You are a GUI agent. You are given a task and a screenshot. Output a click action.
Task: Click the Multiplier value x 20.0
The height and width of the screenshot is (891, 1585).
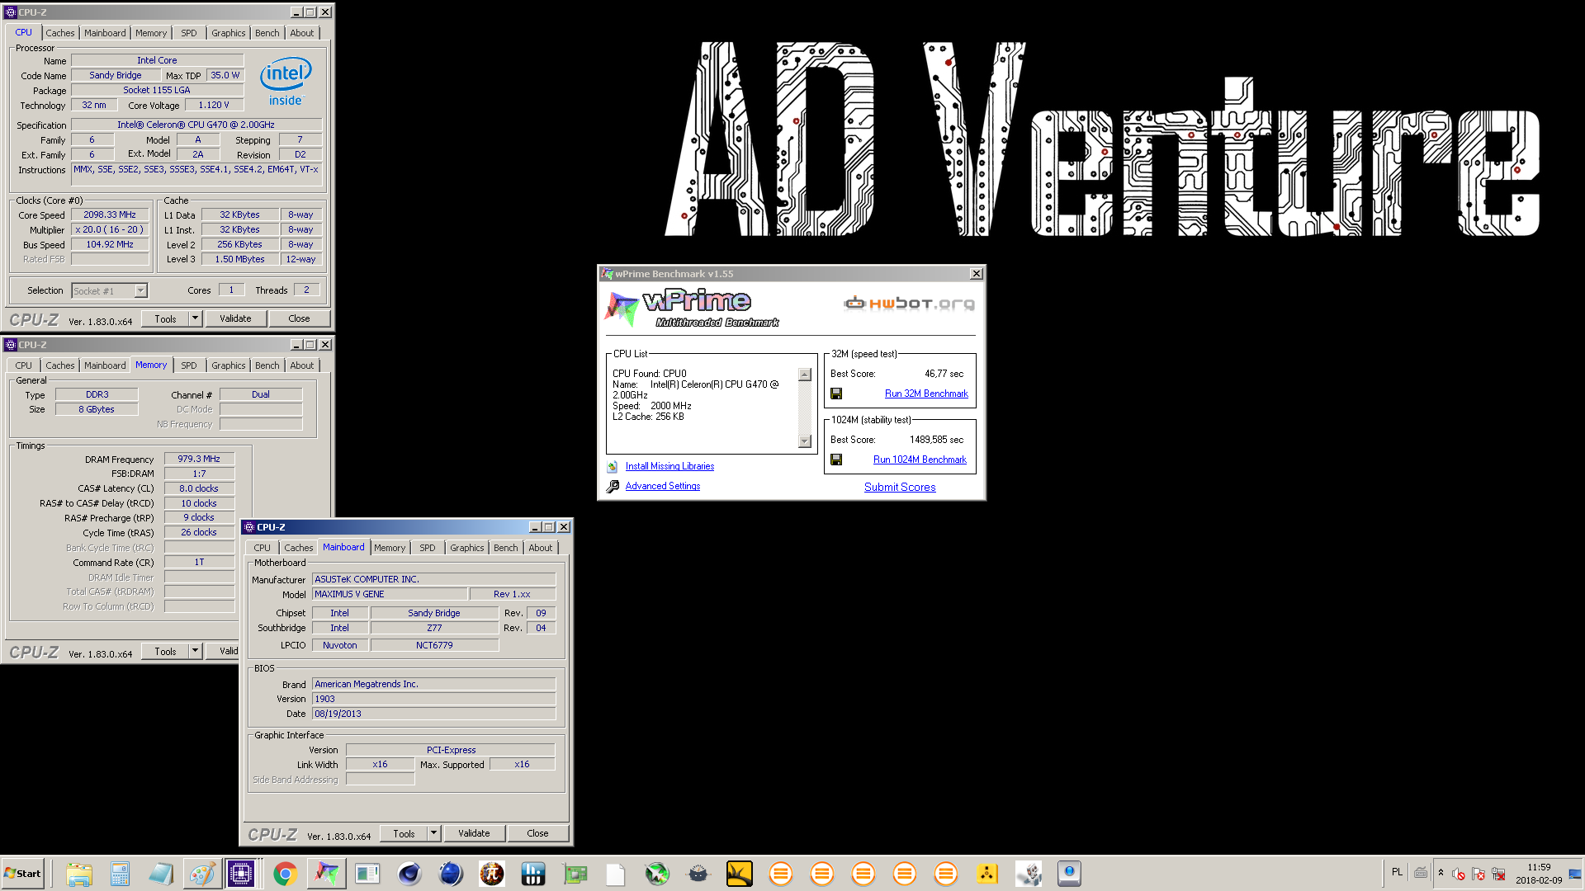pos(110,229)
